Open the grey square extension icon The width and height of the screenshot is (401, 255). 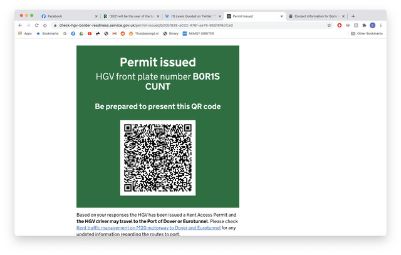[356, 25]
